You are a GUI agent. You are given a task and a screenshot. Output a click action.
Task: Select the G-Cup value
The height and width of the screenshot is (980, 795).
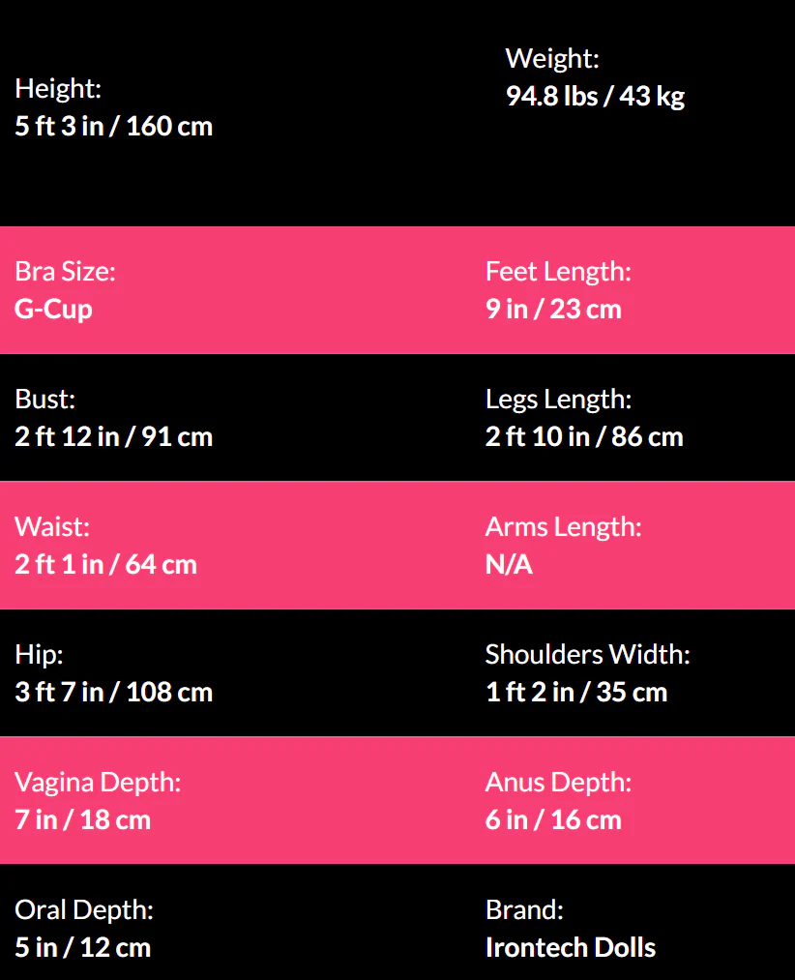(x=53, y=310)
